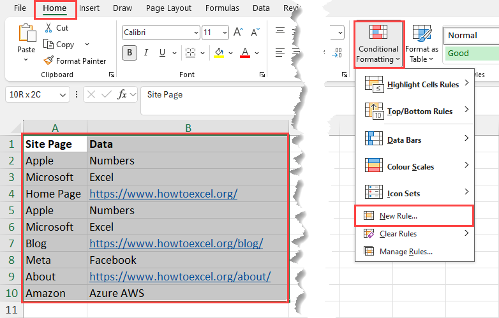Open Font Colour dropdown arrow
The image size is (499, 318).
point(257,53)
